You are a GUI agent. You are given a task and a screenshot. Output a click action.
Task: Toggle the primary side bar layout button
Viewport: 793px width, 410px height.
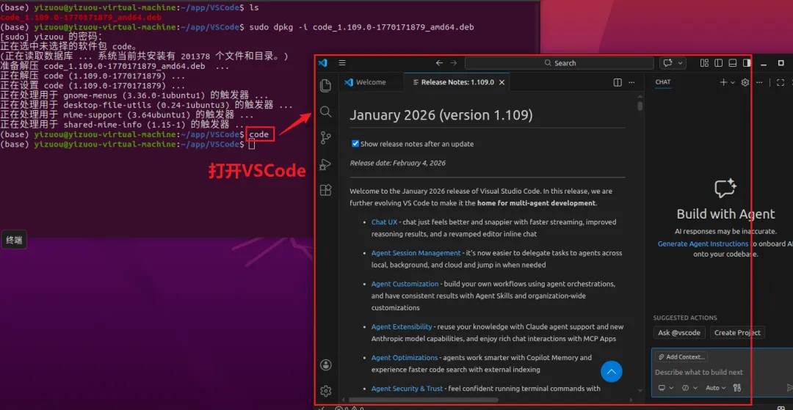pyautogui.click(x=718, y=63)
